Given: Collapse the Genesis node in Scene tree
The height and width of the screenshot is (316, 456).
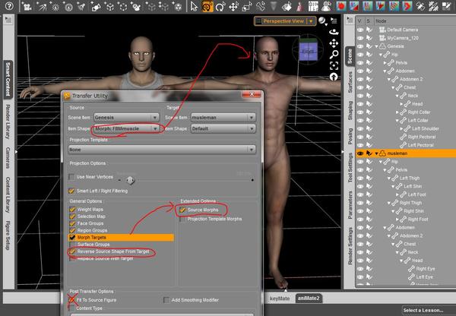Looking at the screenshot, I should click(x=377, y=46).
